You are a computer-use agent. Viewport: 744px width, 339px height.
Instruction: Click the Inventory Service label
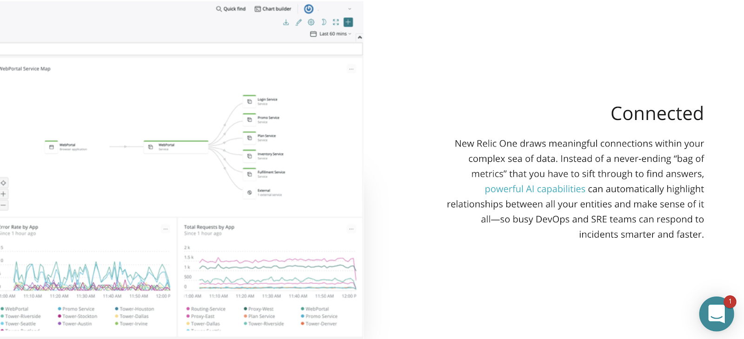point(271,154)
